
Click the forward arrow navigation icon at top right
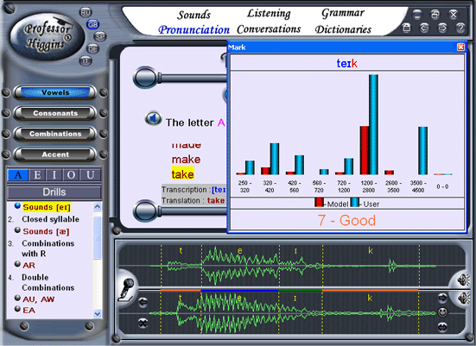(x=442, y=28)
